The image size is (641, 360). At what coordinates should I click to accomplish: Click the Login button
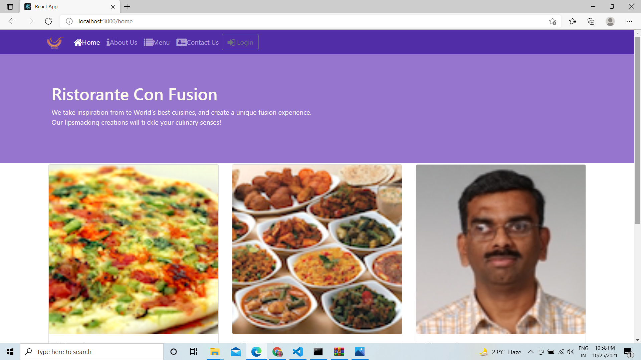click(x=240, y=42)
